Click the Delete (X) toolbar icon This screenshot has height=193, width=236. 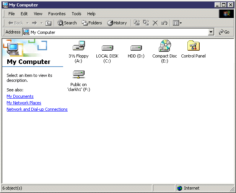tap(155, 23)
